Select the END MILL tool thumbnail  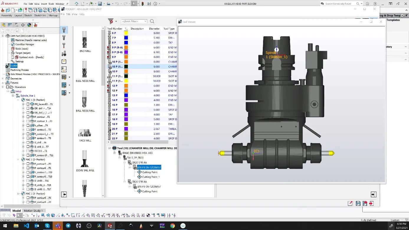tap(85, 42)
